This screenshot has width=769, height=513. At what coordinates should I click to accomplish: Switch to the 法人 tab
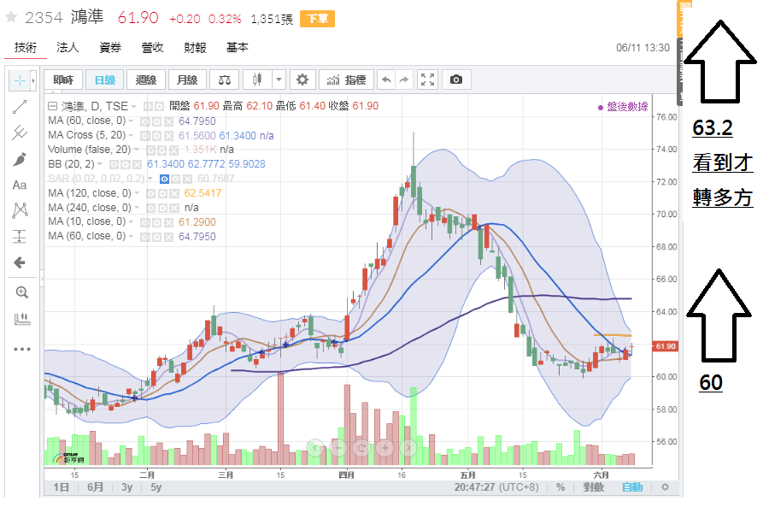(68, 48)
